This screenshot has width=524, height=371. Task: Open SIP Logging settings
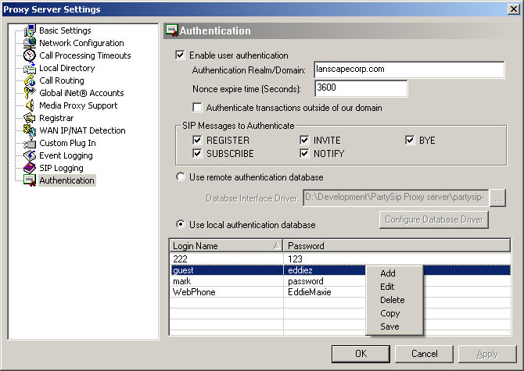[x=61, y=168]
